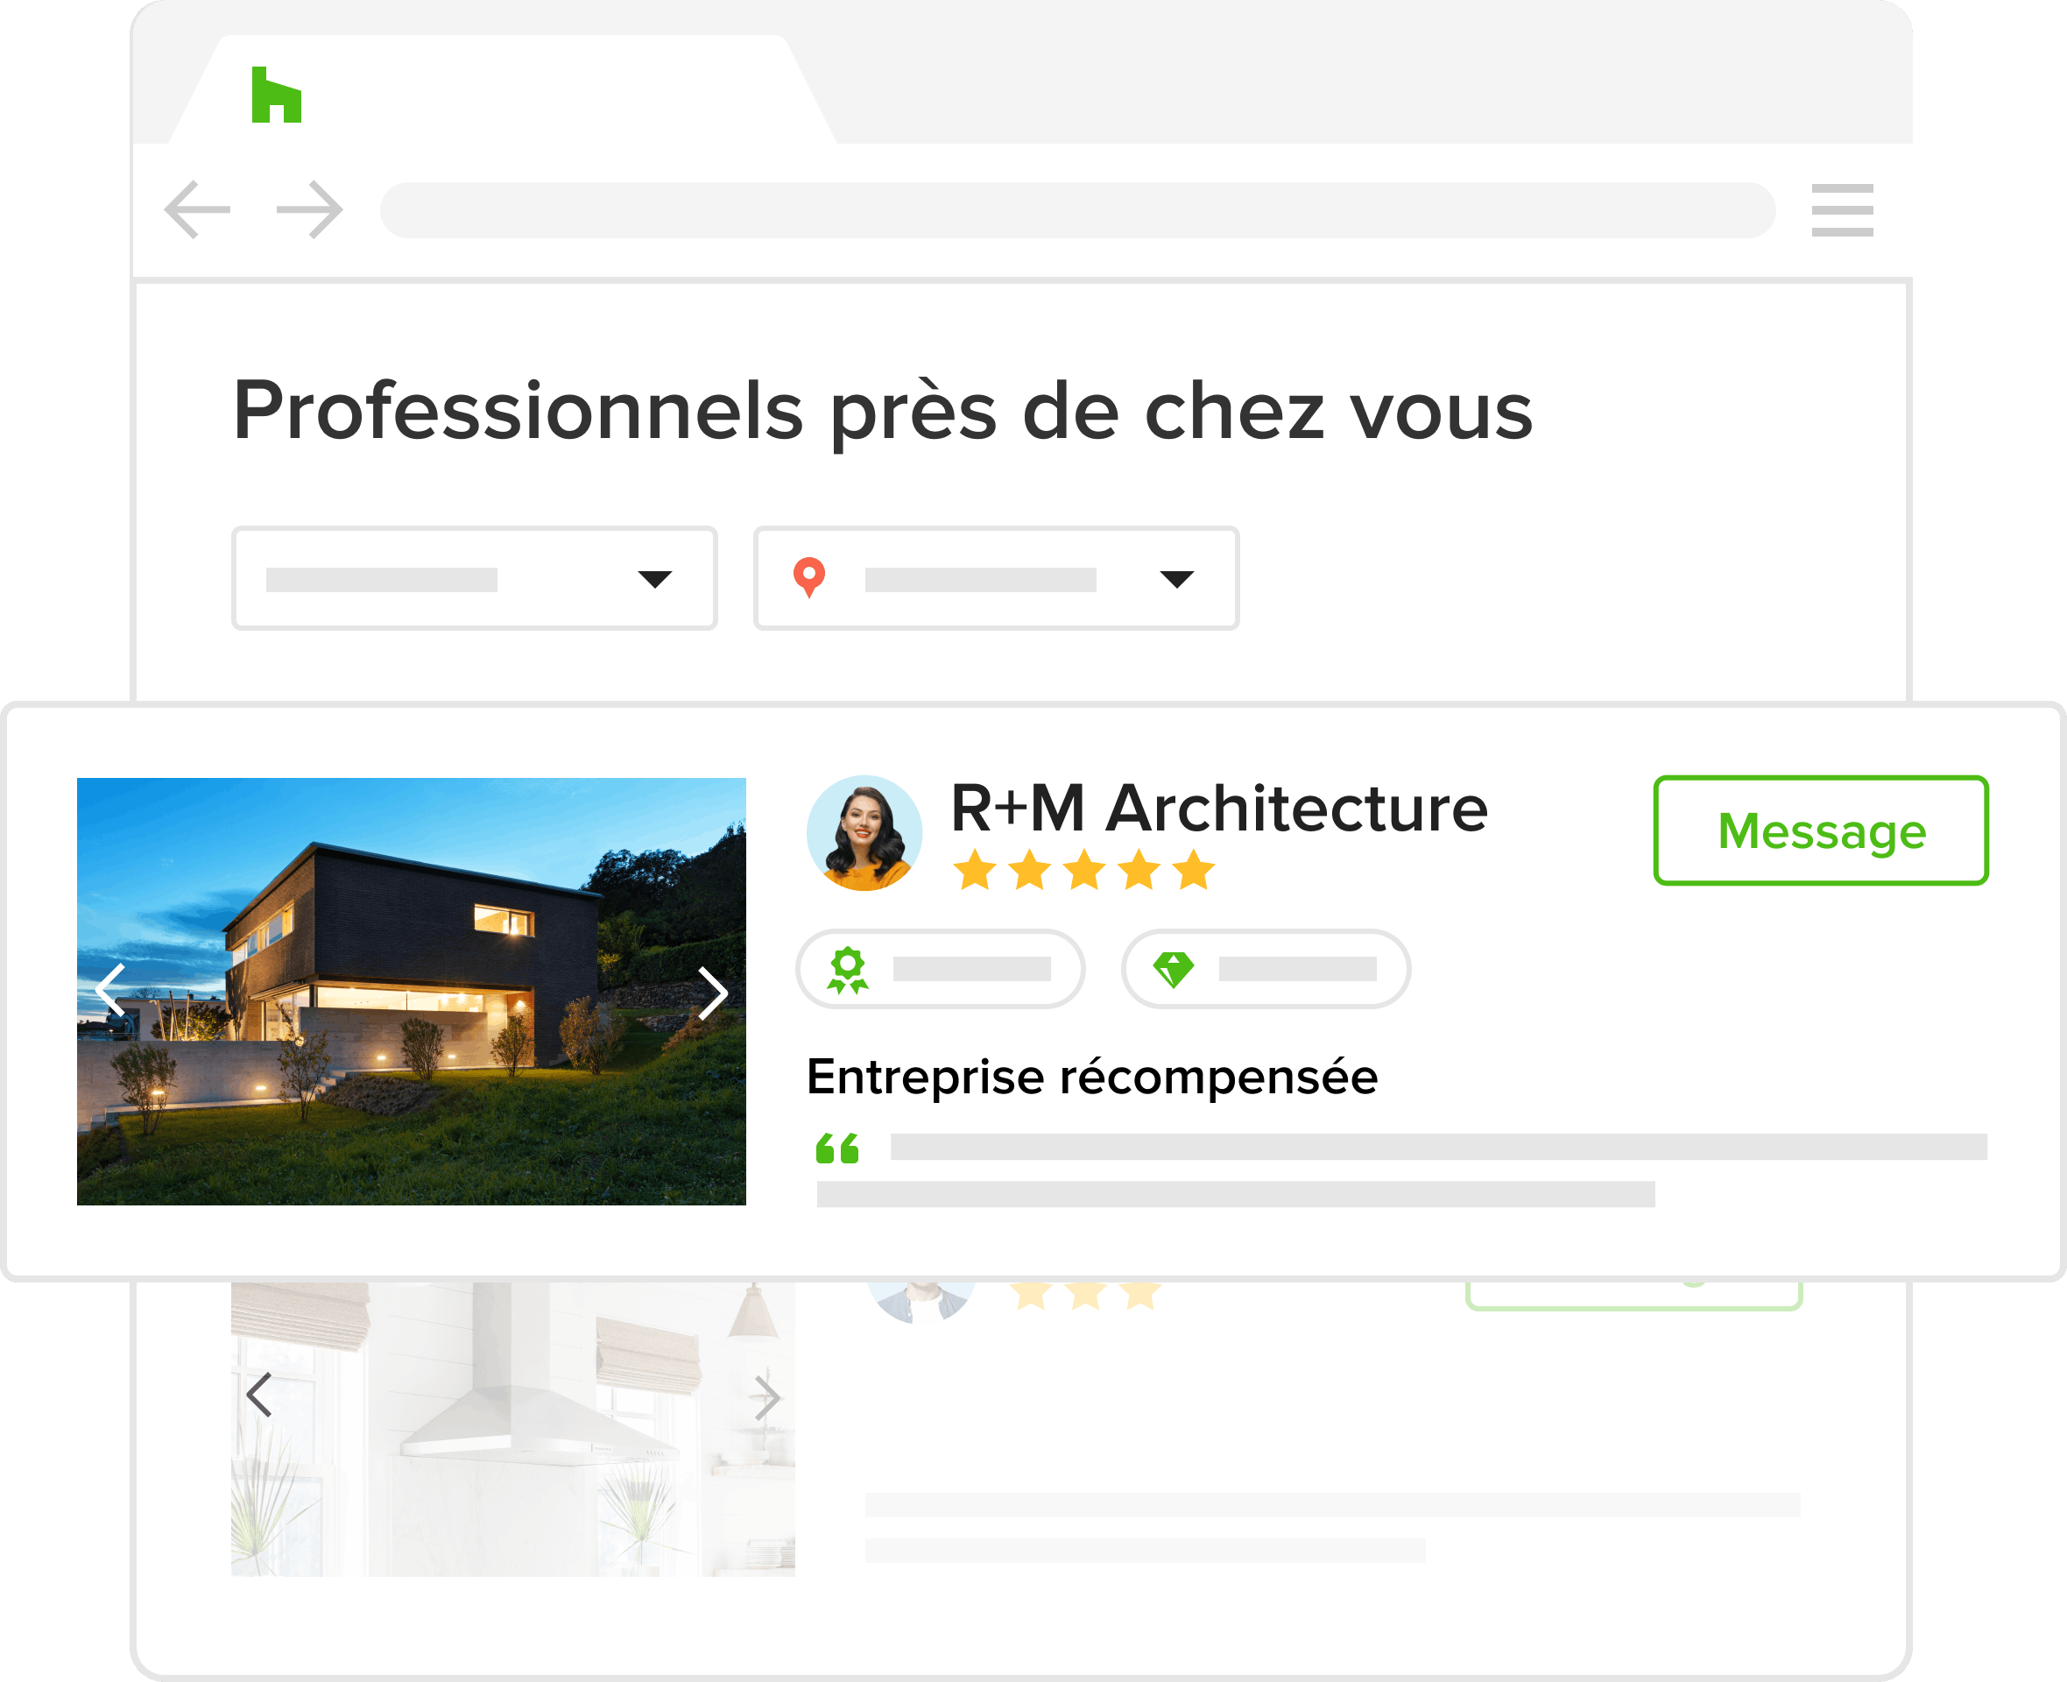Click the green quotation mark icon
Image resolution: width=2067 pixels, height=1682 pixels.
(x=837, y=1148)
